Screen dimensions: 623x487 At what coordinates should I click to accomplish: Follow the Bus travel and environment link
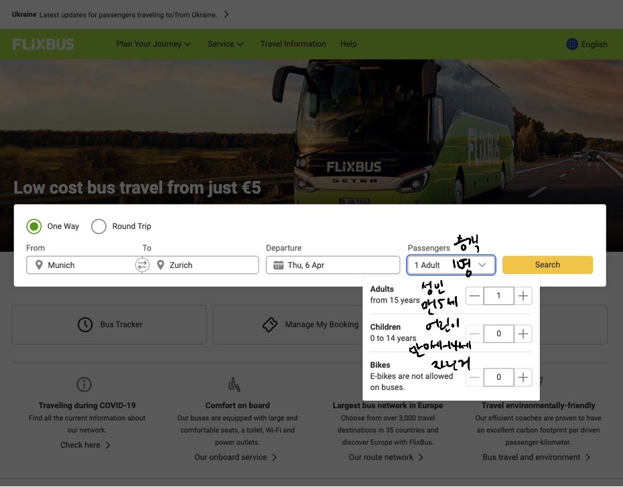tap(537, 458)
